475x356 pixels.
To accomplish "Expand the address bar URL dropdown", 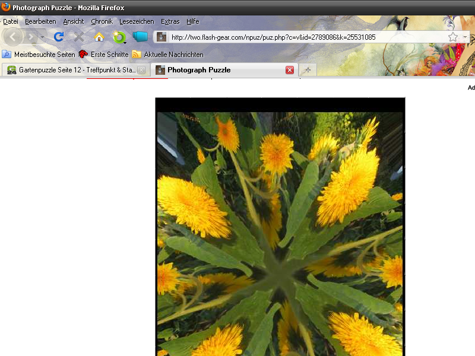I will [466, 37].
